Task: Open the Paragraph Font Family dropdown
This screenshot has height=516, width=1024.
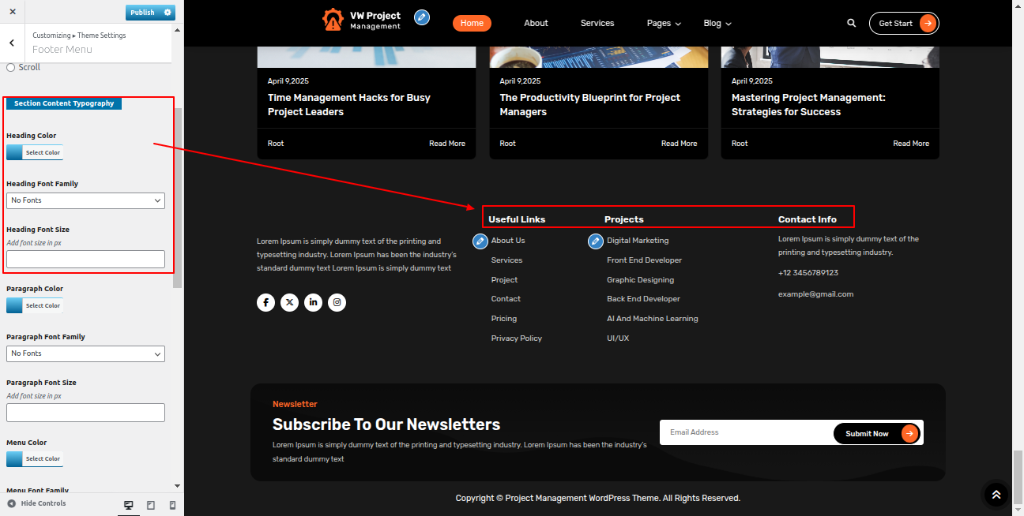Action: (85, 353)
